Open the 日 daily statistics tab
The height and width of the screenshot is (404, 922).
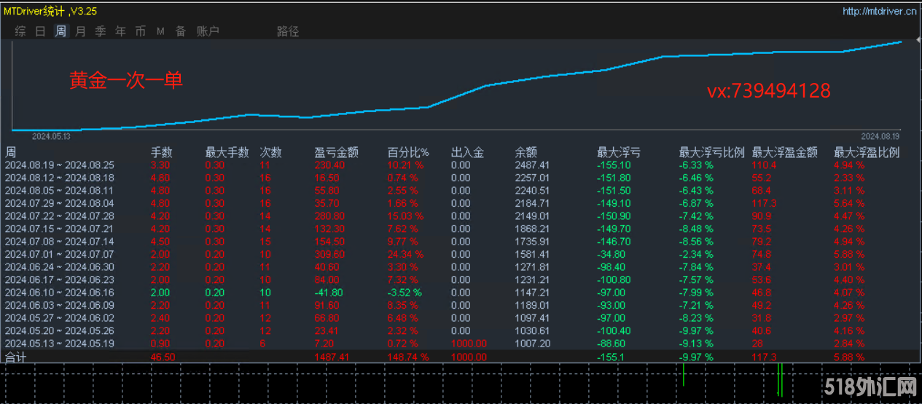41,31
